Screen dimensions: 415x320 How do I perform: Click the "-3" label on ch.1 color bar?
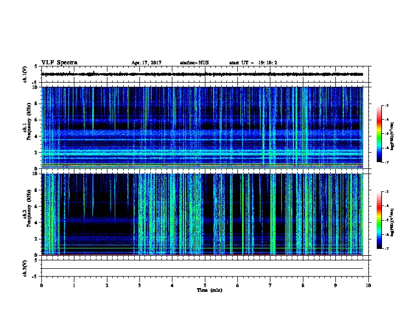point(386,106)
